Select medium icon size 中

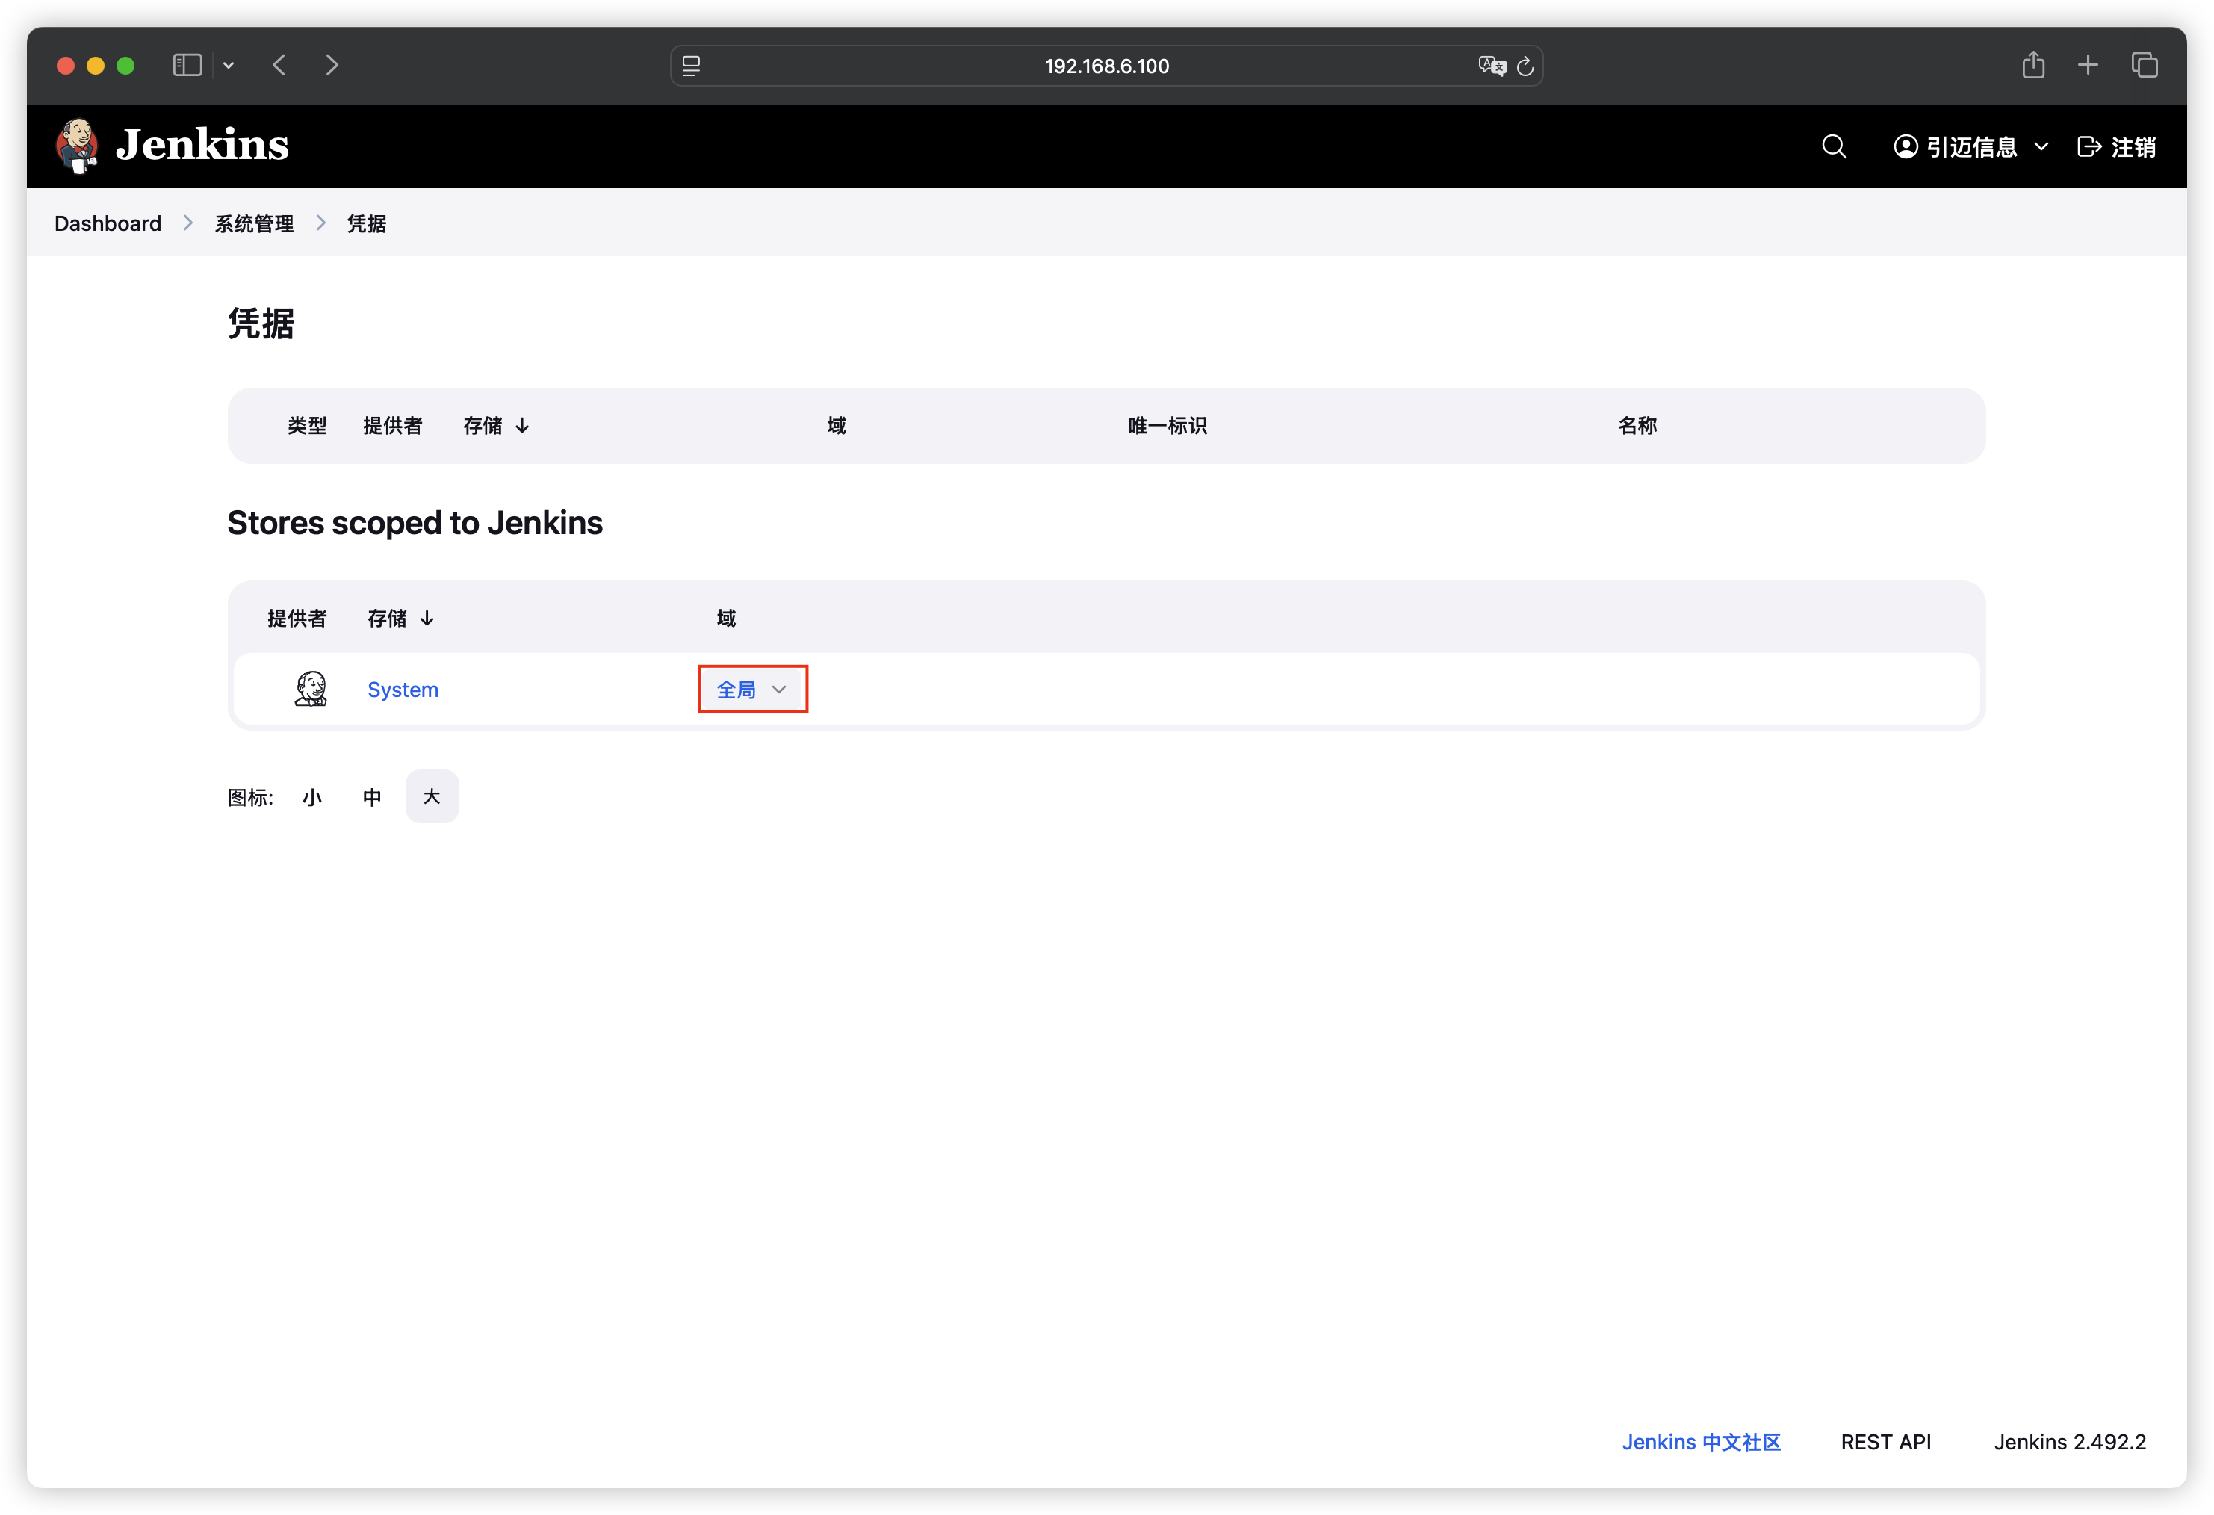[x=373, y=796]
